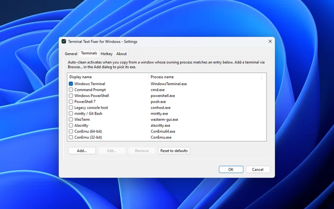Select pwsh.exe in the list

pos(158,102)
